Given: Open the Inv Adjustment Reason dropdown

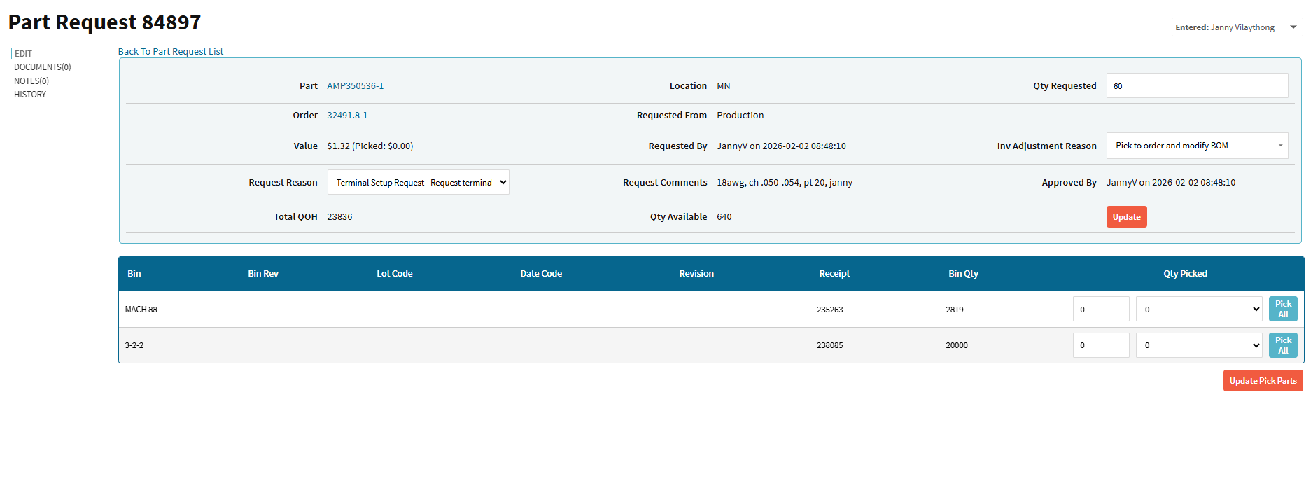Looking at the screenshot, I should [x=1197, y=146].
